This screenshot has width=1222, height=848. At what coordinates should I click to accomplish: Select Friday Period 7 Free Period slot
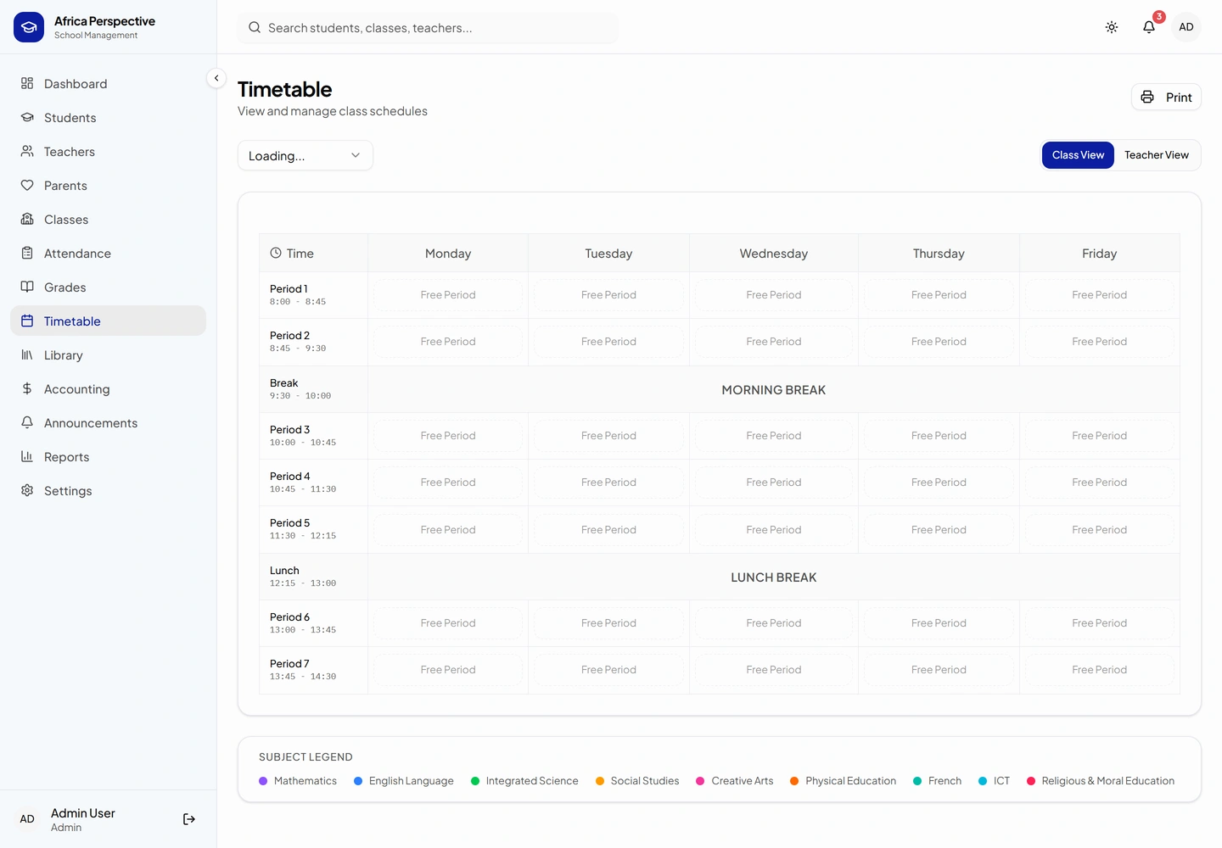(x=1100, y=670)
